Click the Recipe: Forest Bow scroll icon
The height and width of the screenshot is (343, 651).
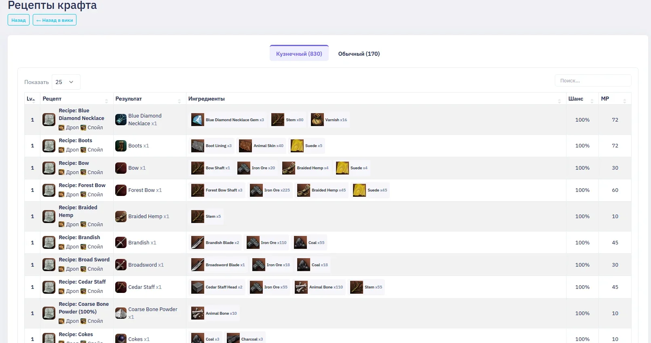pos(49,190)
